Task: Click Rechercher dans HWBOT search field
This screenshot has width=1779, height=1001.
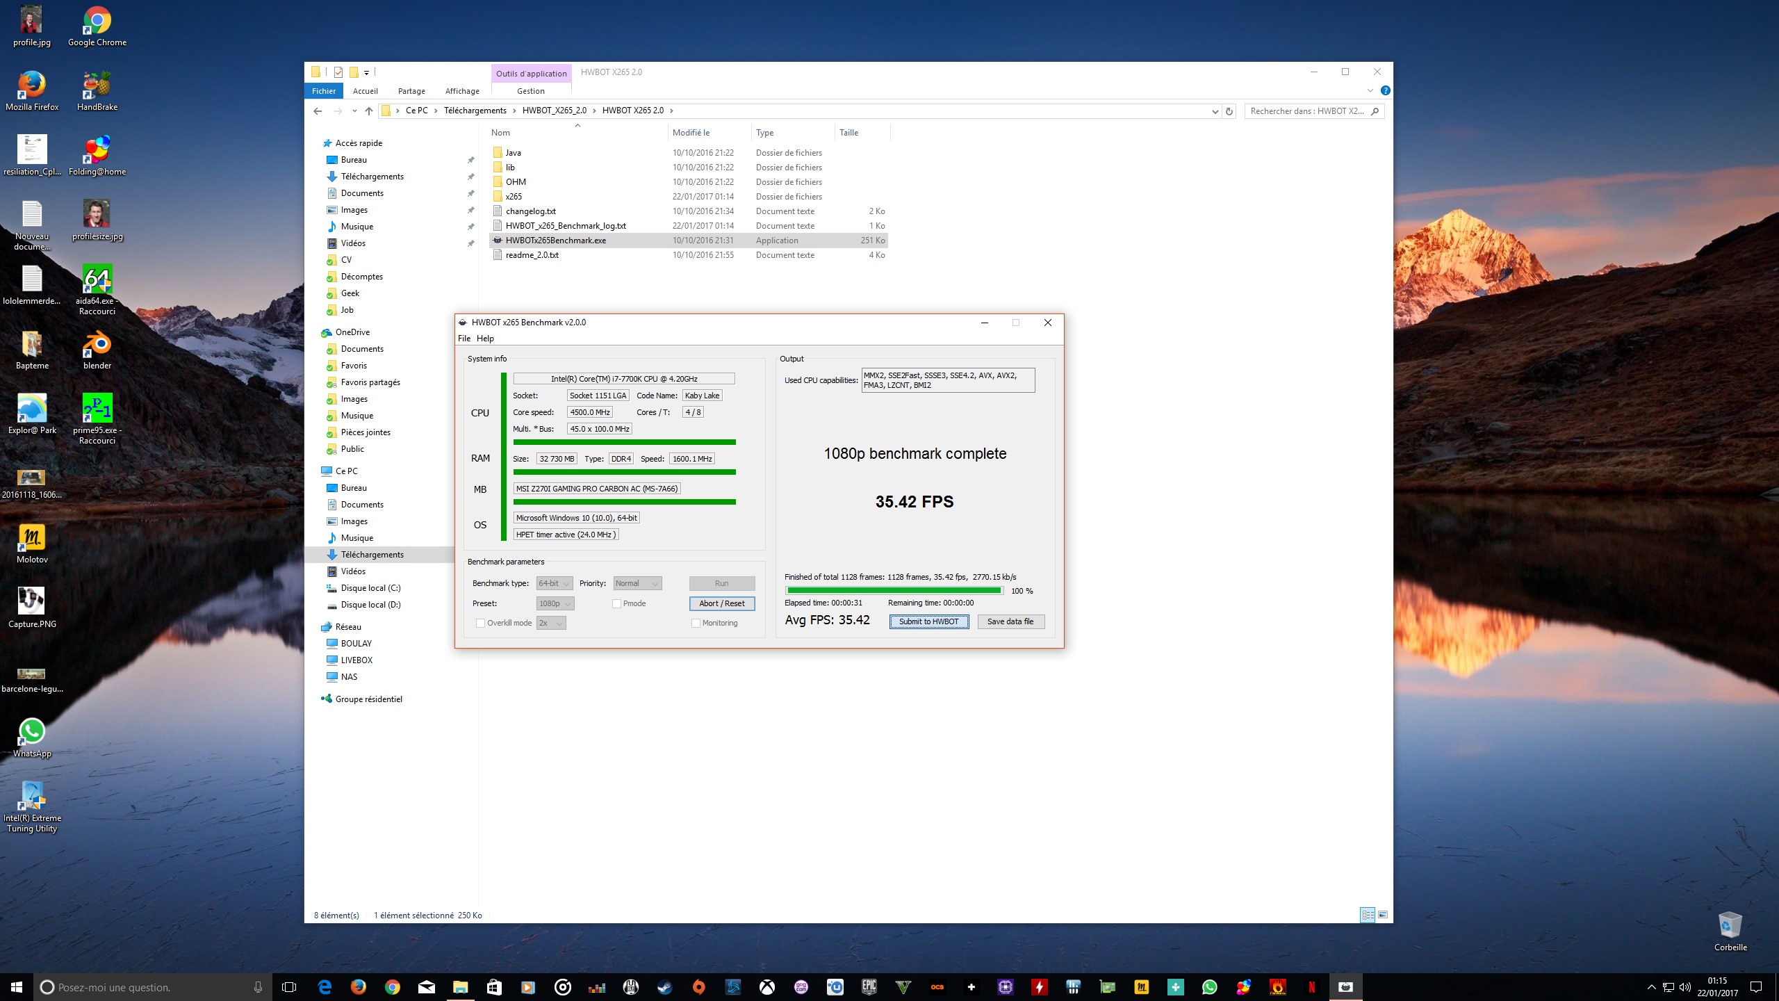Action: (1314, 111)
